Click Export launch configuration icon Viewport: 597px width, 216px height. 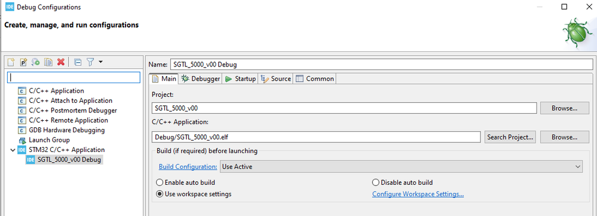(36, 62)
